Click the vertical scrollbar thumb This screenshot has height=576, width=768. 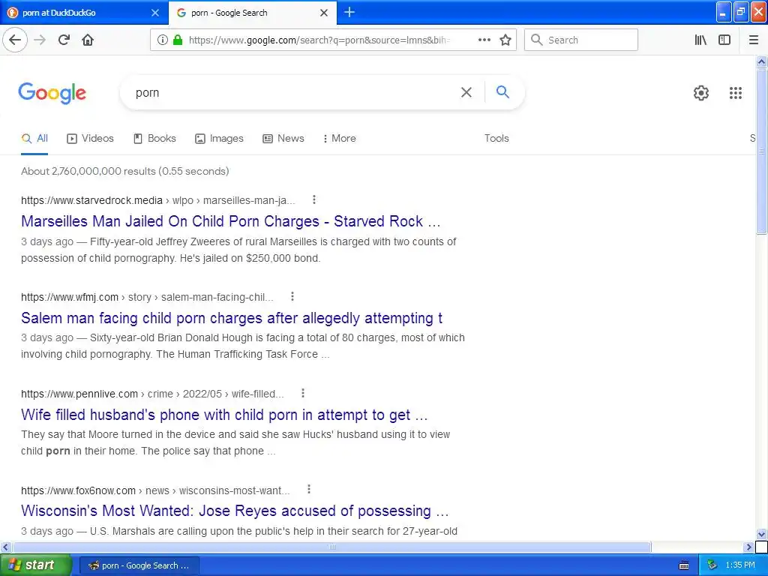click(x=761, y=151)
